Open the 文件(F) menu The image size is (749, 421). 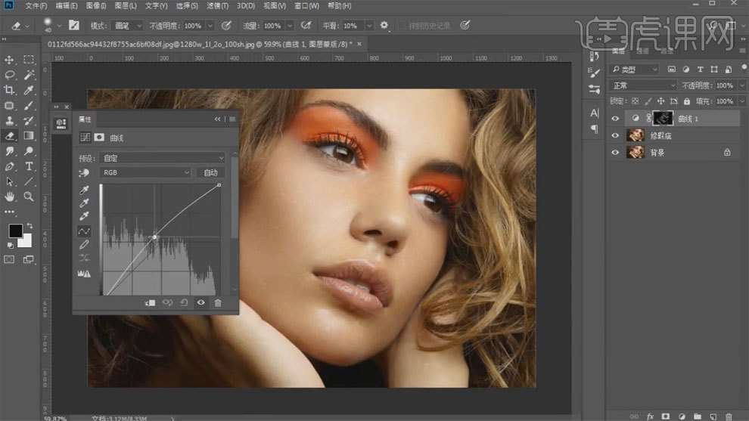click(x=36, y=6)
